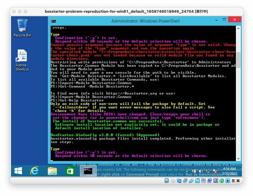253x196 pixels.
Task: Click the line 'PS:>Get-Command -Module Boxstarter.*'
Action: pyautogui.click(x=92, y=86)
